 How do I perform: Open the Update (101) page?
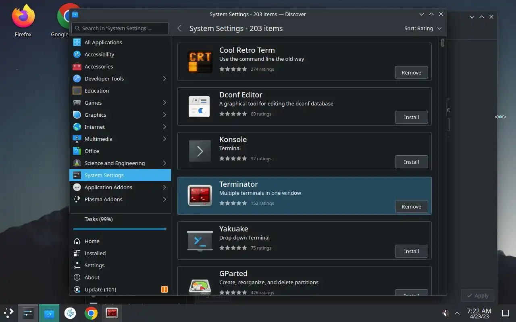[120, 289]
